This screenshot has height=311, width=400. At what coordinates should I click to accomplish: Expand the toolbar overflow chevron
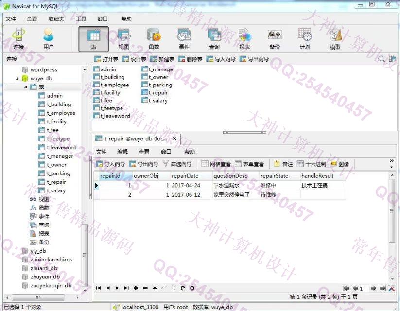[392, 161]
